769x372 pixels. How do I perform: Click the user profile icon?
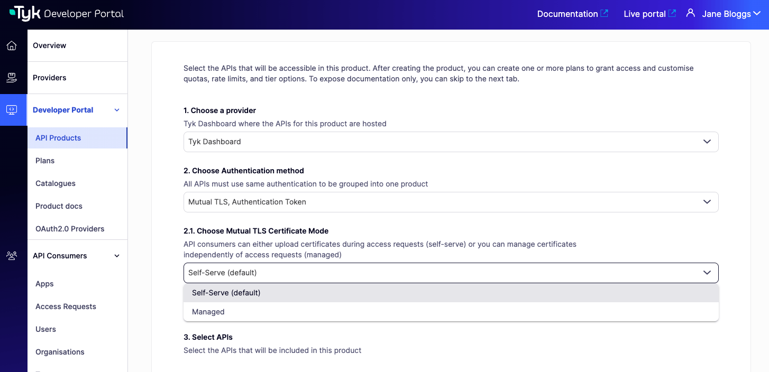pos(690,13)
